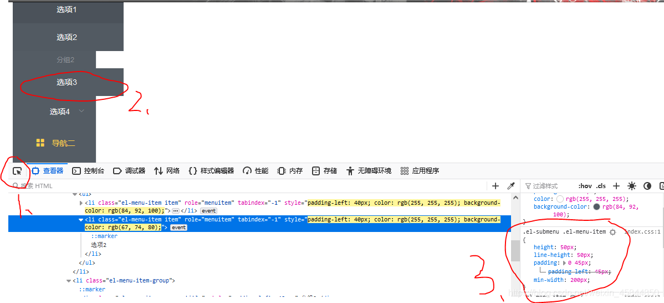Viewport: 664px width, 303px height.
Task: Expand the padding shorthand triangle
Action: click(564, 263)
